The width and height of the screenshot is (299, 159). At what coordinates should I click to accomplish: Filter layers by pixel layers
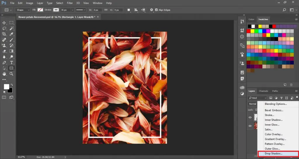271,98
